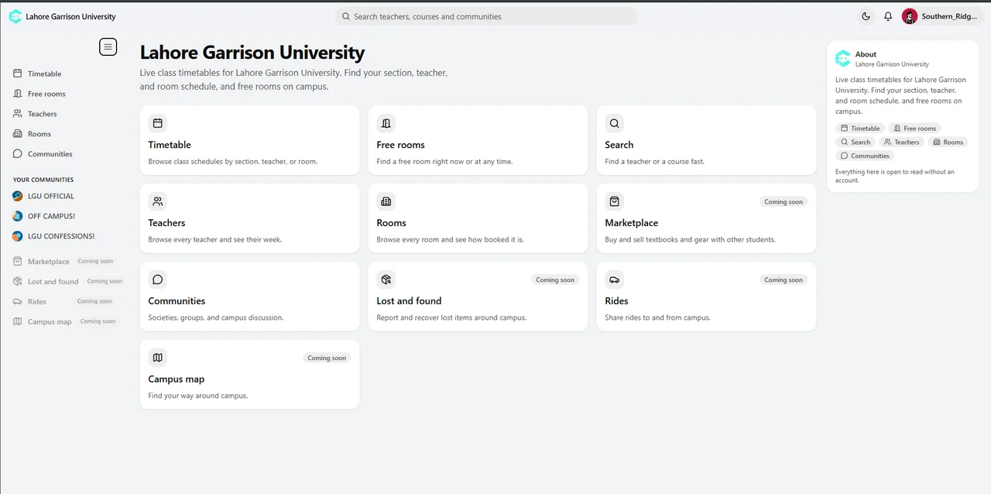Click the Communities chip in About panel
Image resolution: width=991 pixels, height=494 pixels.
[865, 156]
